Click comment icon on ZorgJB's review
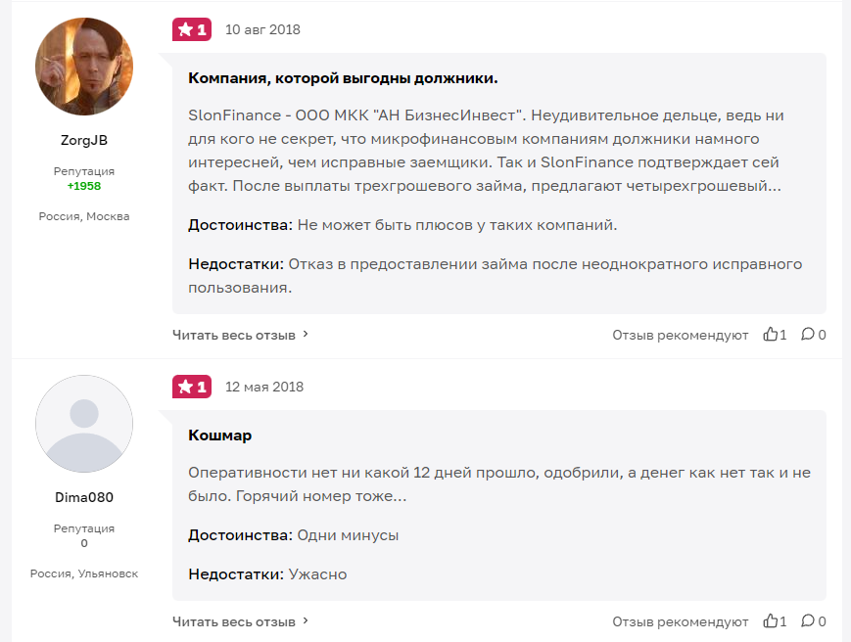Image resolution: width=851 pixels, height=642 pixels. [x=808, y=335]
